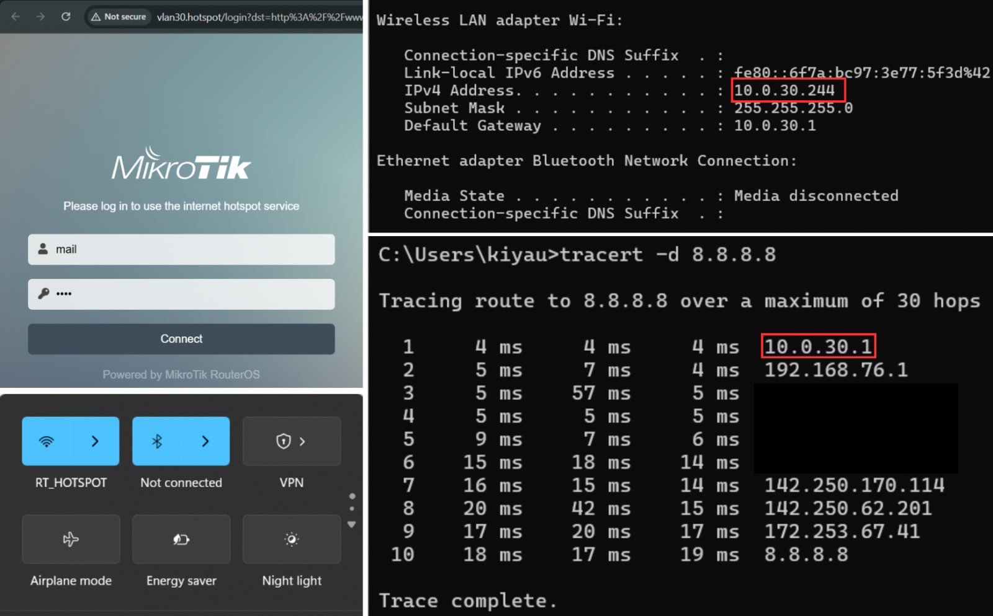
Task: Click the browser back arrow
Action: [16, 17]
